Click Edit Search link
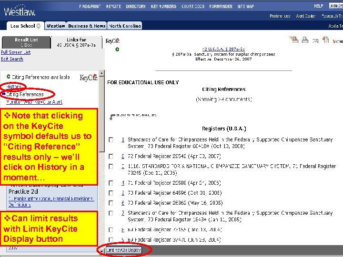 tap(12, 59)
